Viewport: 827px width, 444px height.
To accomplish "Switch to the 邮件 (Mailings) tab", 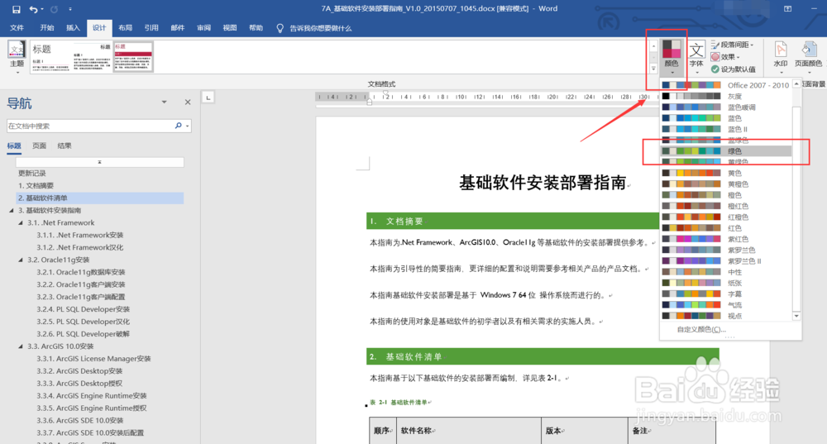I will (177, 28).
